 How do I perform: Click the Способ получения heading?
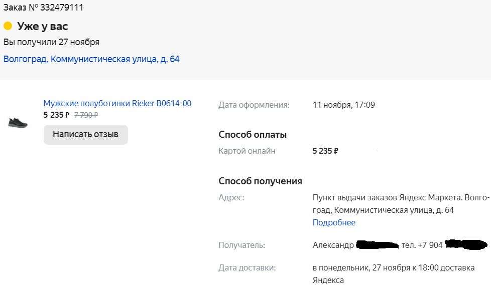click(260, 181)
